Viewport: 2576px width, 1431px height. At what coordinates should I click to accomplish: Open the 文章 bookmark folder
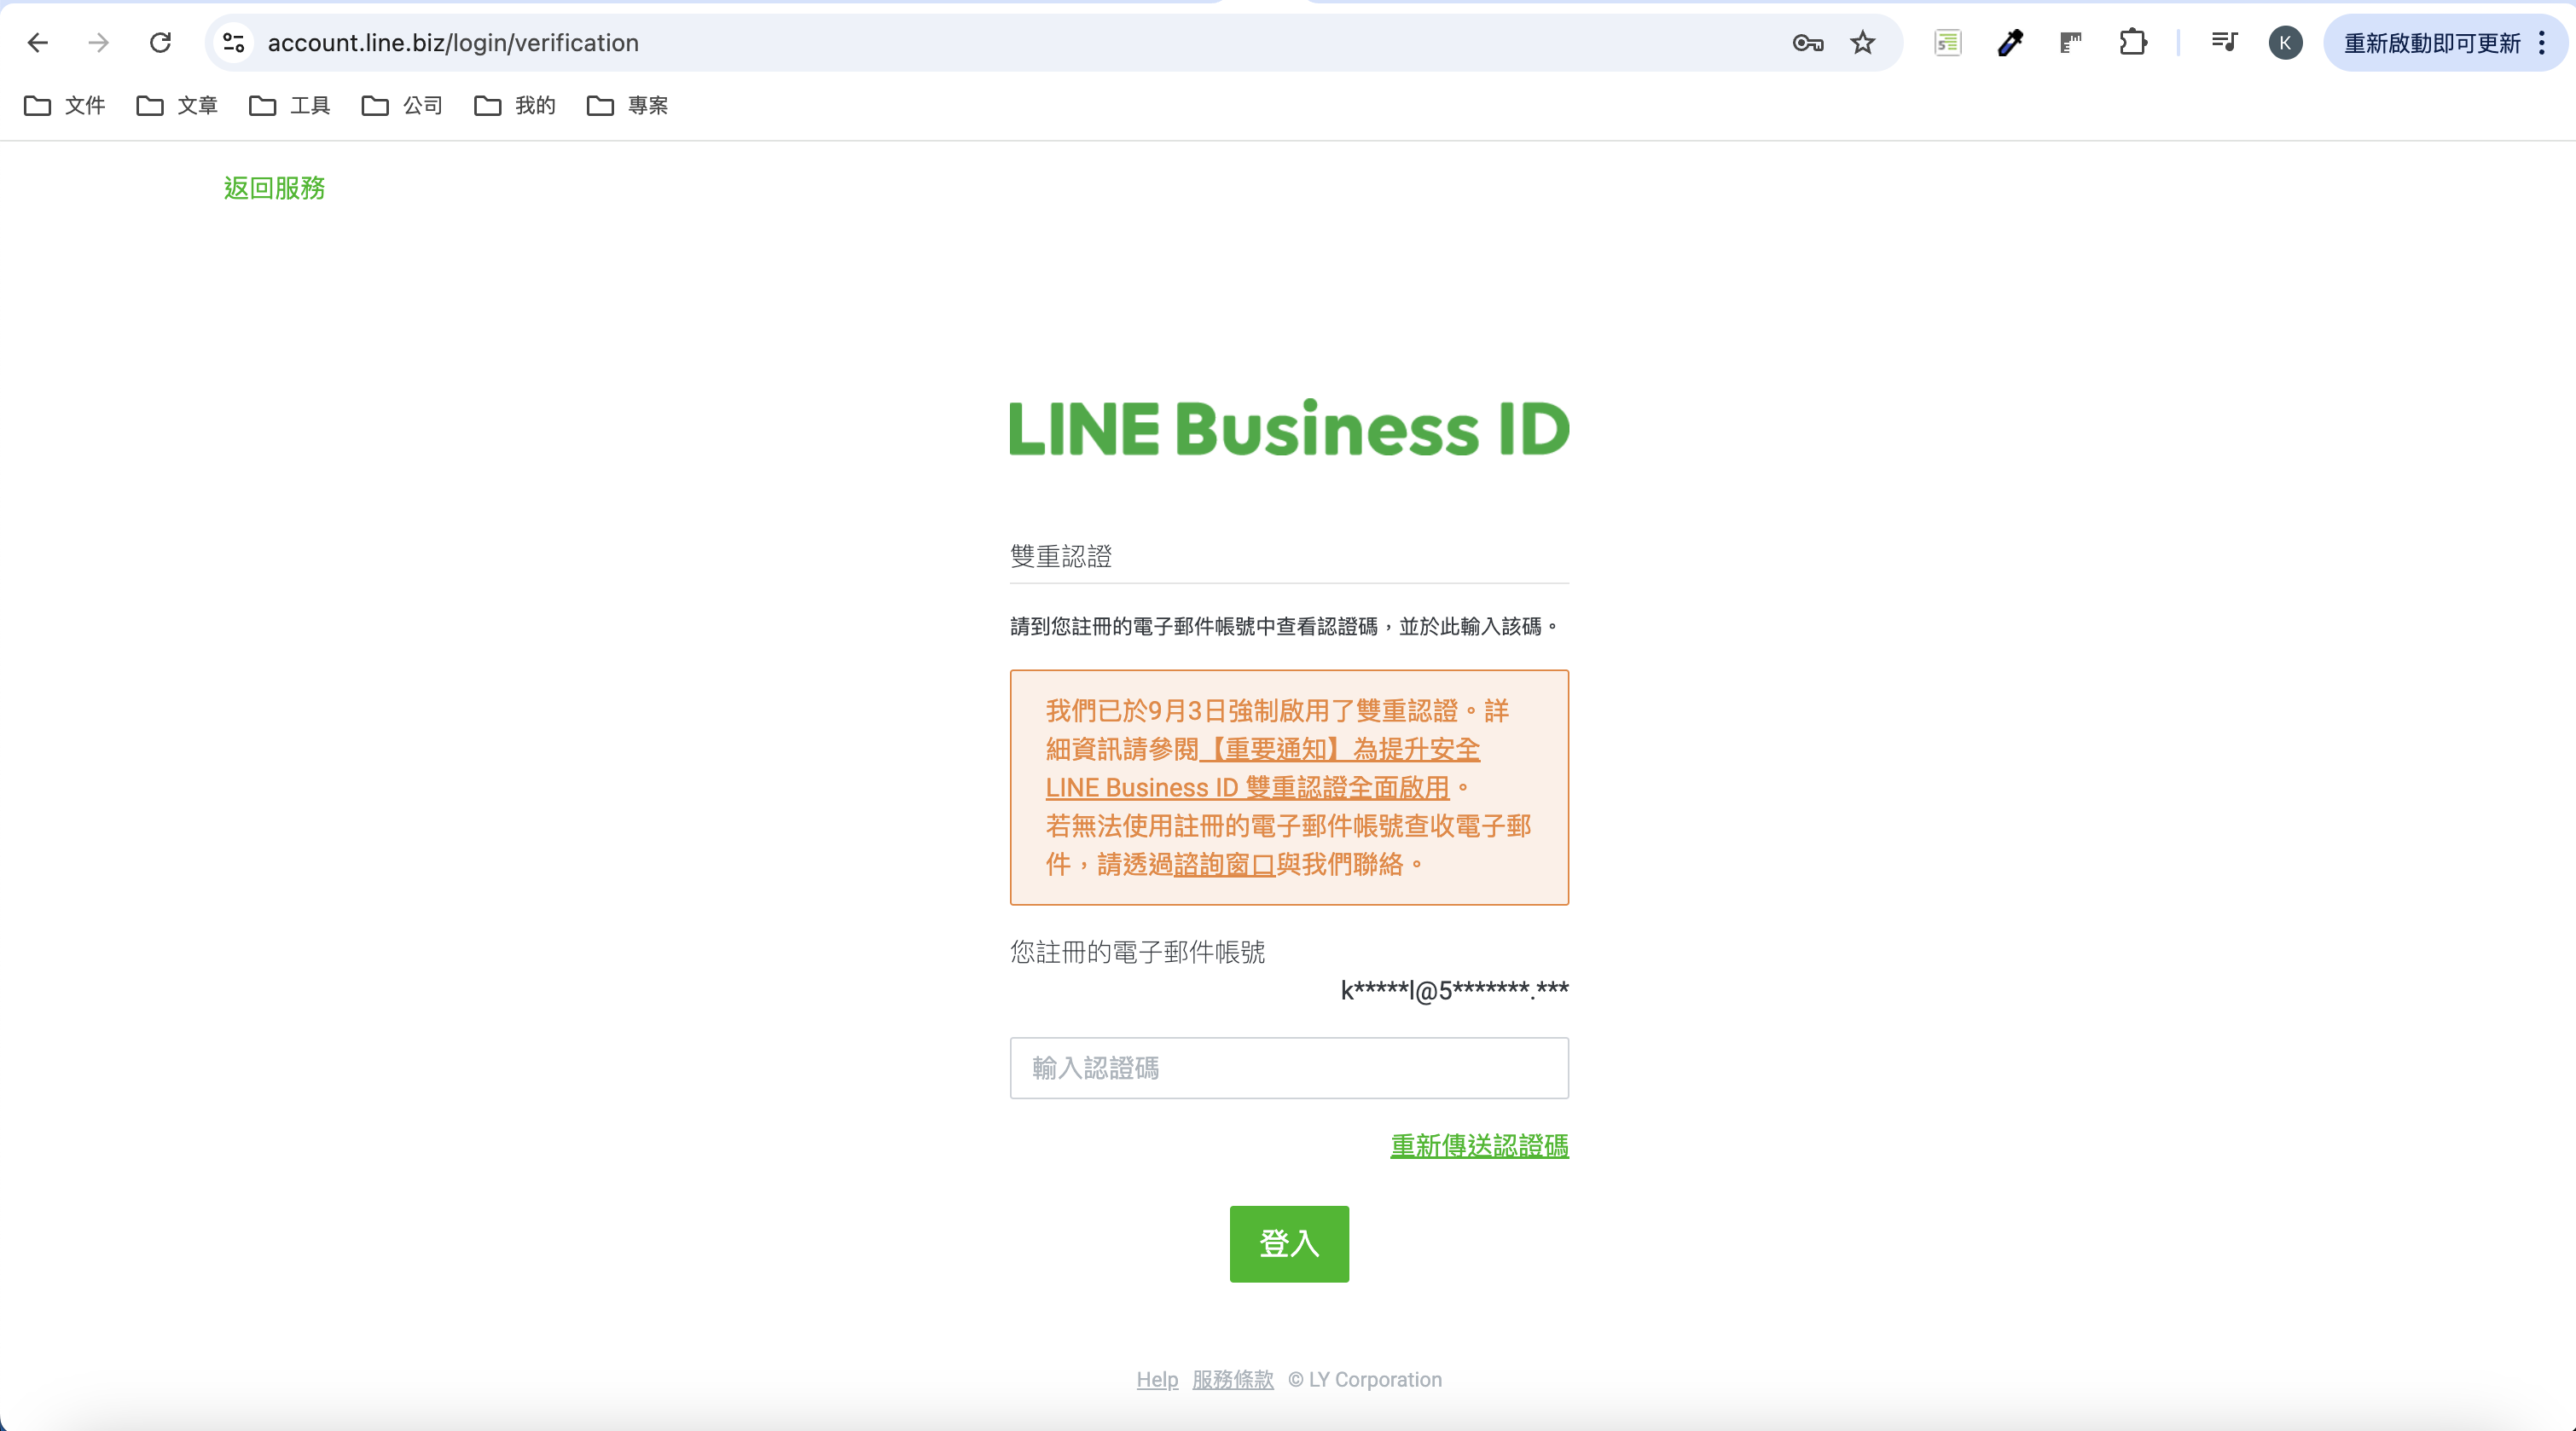pos(177,105)
